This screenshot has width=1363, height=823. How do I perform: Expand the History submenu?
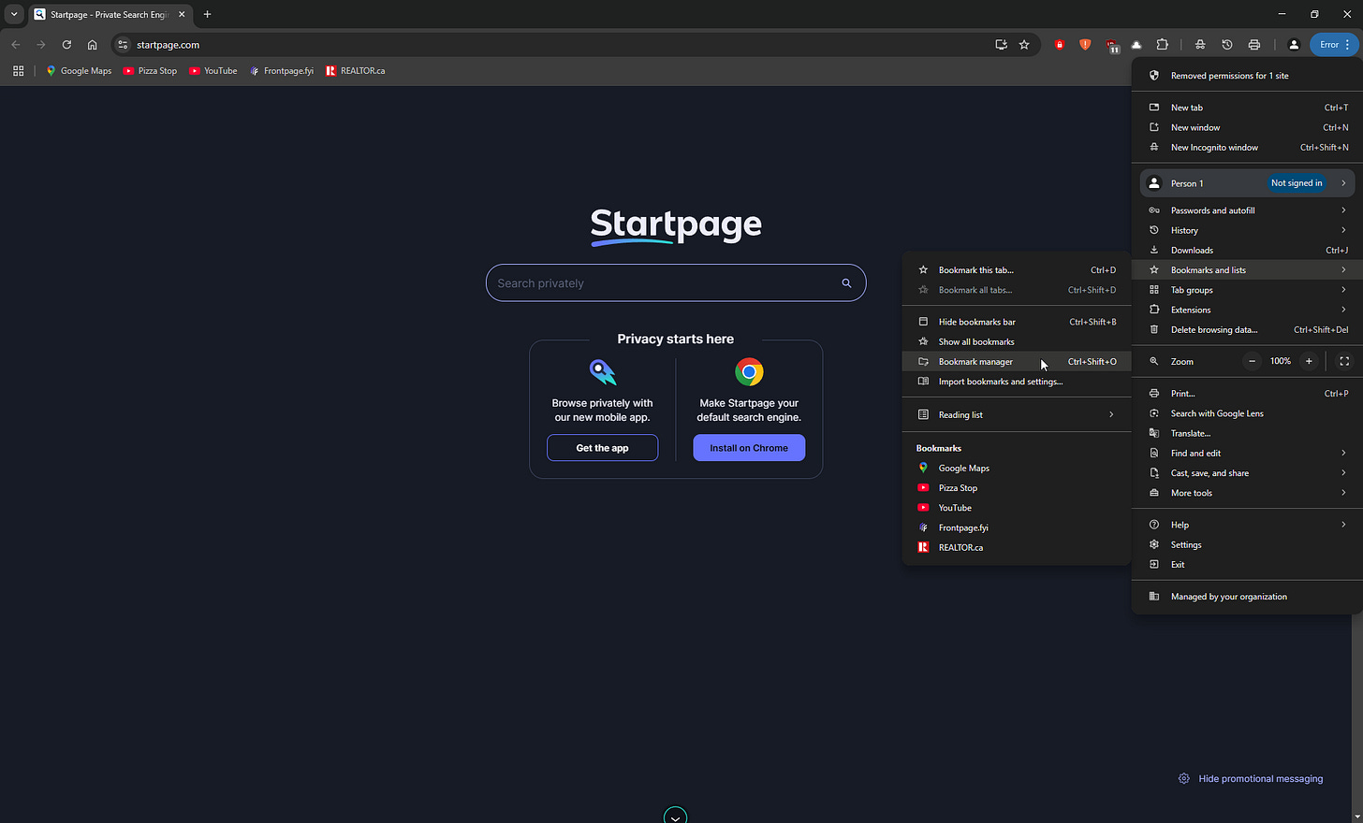point(1248,230)
